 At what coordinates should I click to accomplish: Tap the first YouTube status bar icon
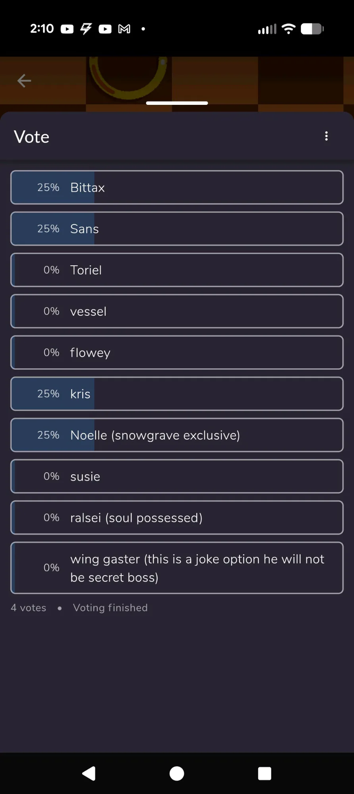pos(67,29)
